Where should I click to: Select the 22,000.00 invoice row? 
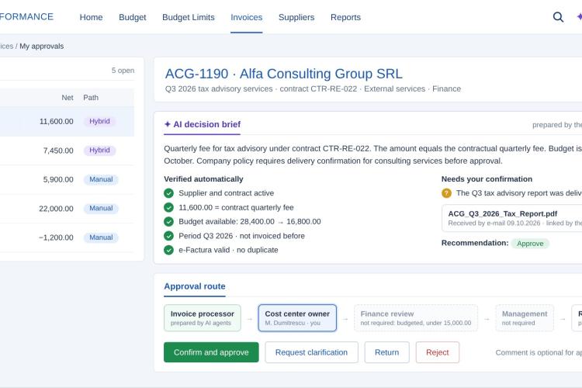(x=67, y=208)
